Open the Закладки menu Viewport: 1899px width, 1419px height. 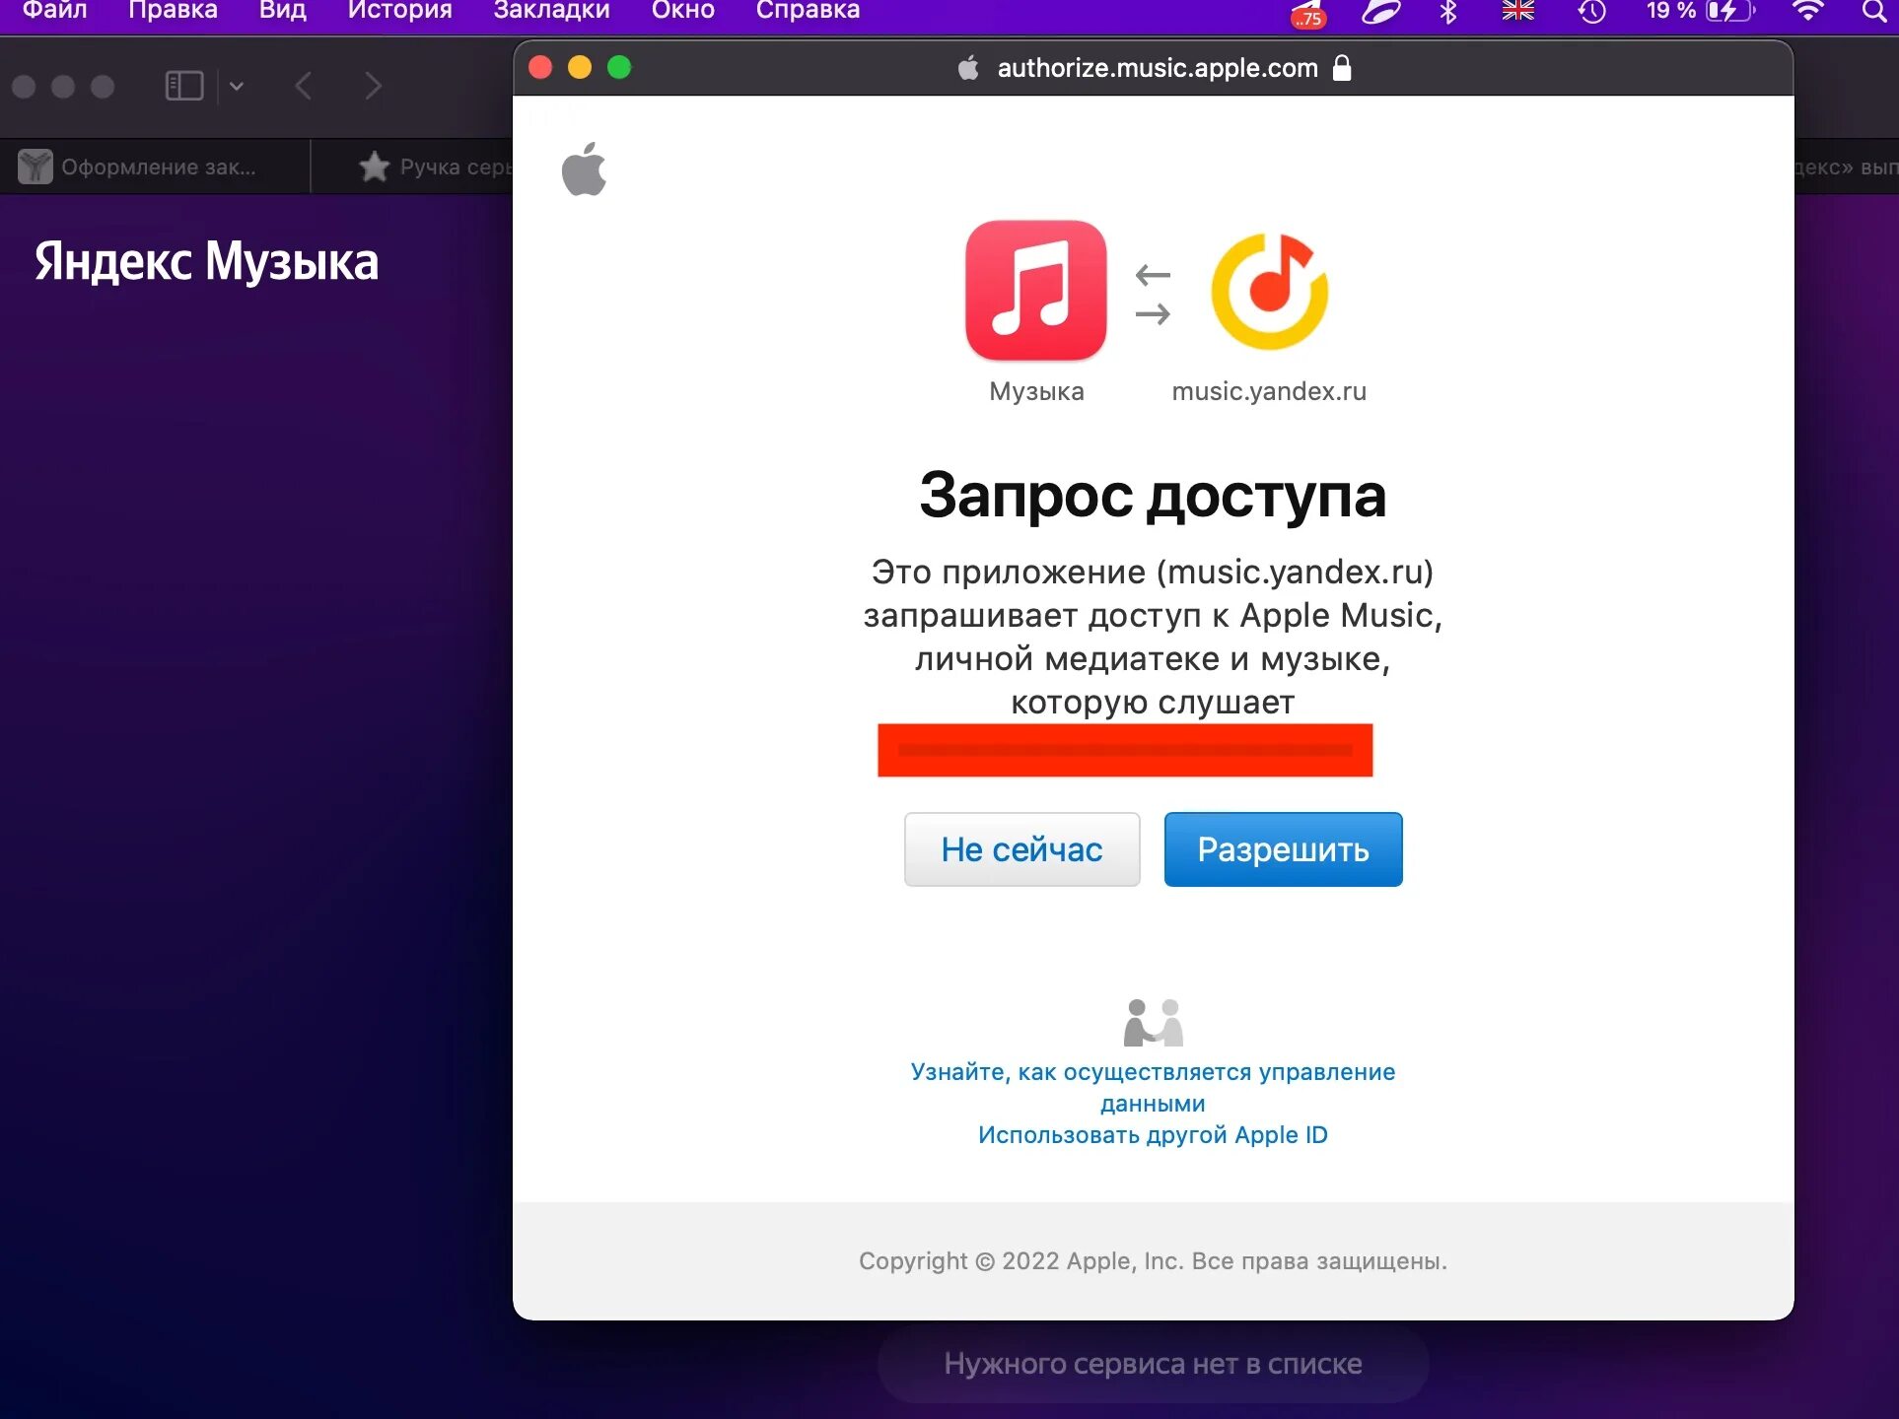pyautogui.click(x=551, y=11)
